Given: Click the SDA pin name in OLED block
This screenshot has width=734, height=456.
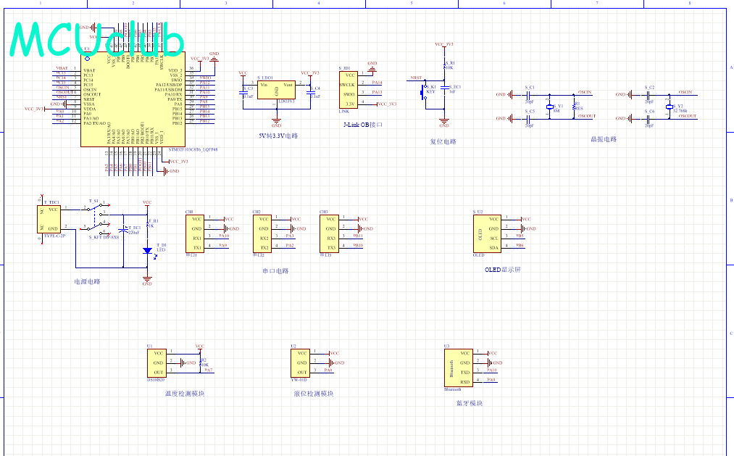Looking at the screenshot, I should pyautogui.click(x=494, y=248).
